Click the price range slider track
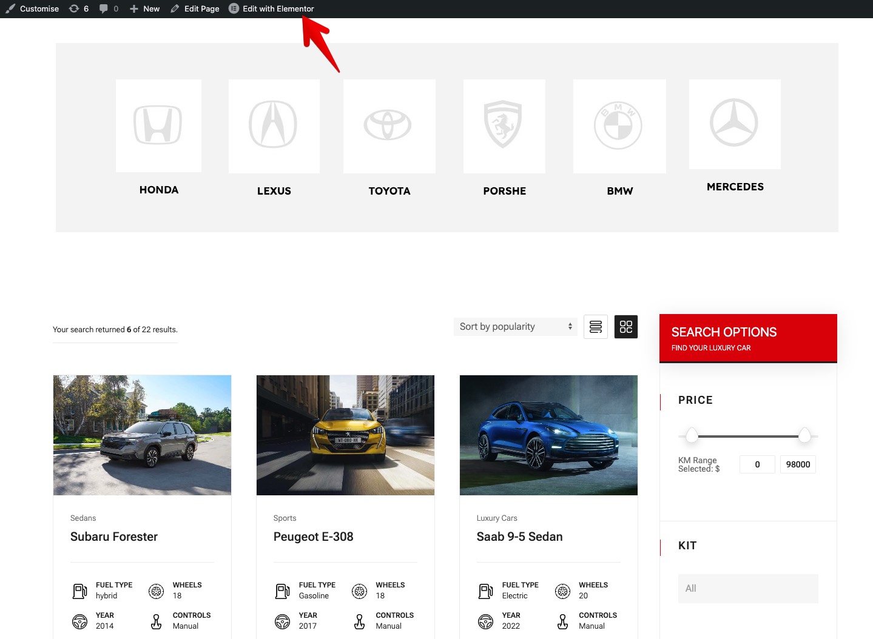 (748, 437)
